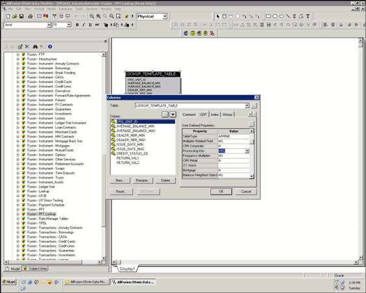Select the Subject Area tab
This screenshot has width=366, height=293.
(x=35, y=268)
